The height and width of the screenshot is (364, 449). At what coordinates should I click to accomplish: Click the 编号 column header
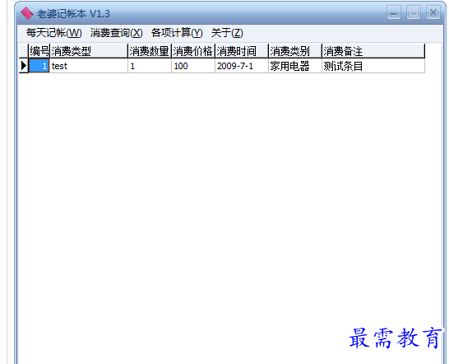click(x=39, y=51)
